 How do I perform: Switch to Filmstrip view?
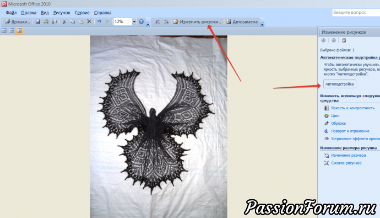click(12, 31)
